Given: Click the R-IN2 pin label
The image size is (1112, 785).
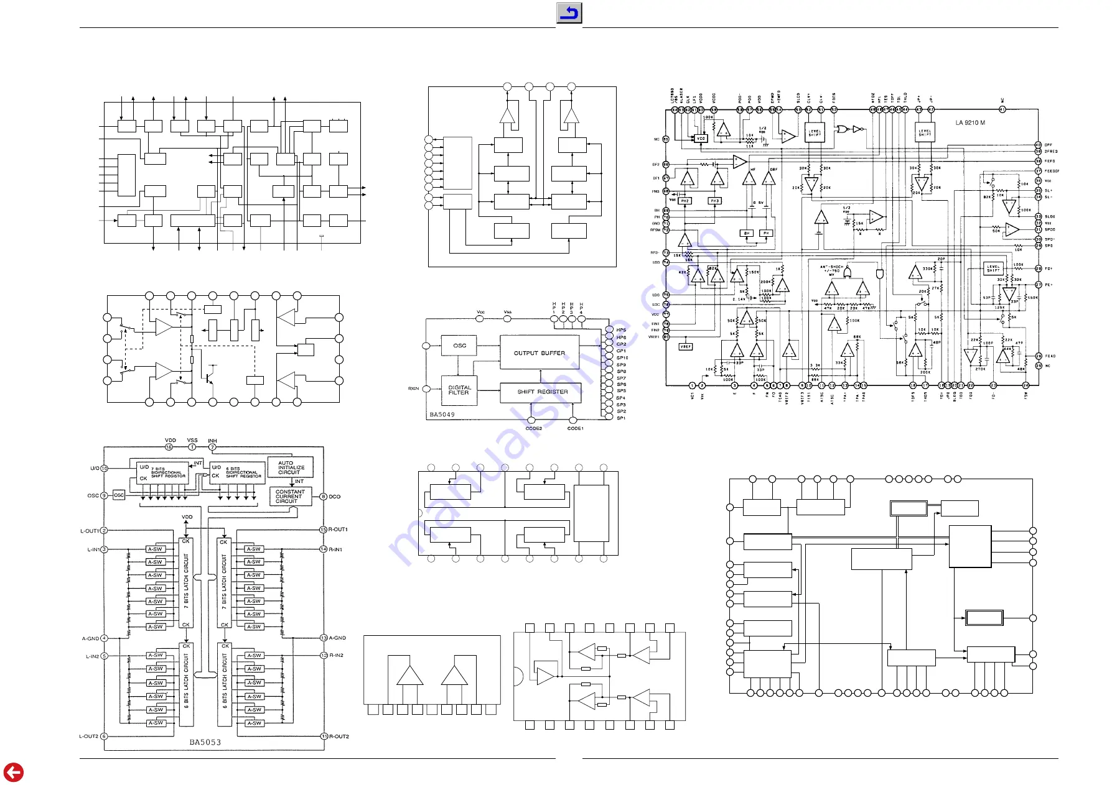Looking at the screenshot, I should click(336, 655).
